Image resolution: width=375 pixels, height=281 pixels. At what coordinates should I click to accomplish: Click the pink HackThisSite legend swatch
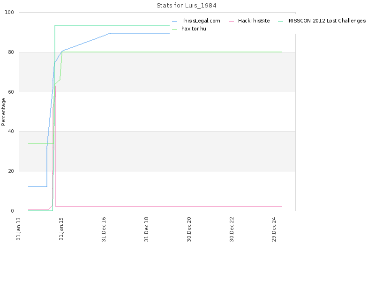231,21
